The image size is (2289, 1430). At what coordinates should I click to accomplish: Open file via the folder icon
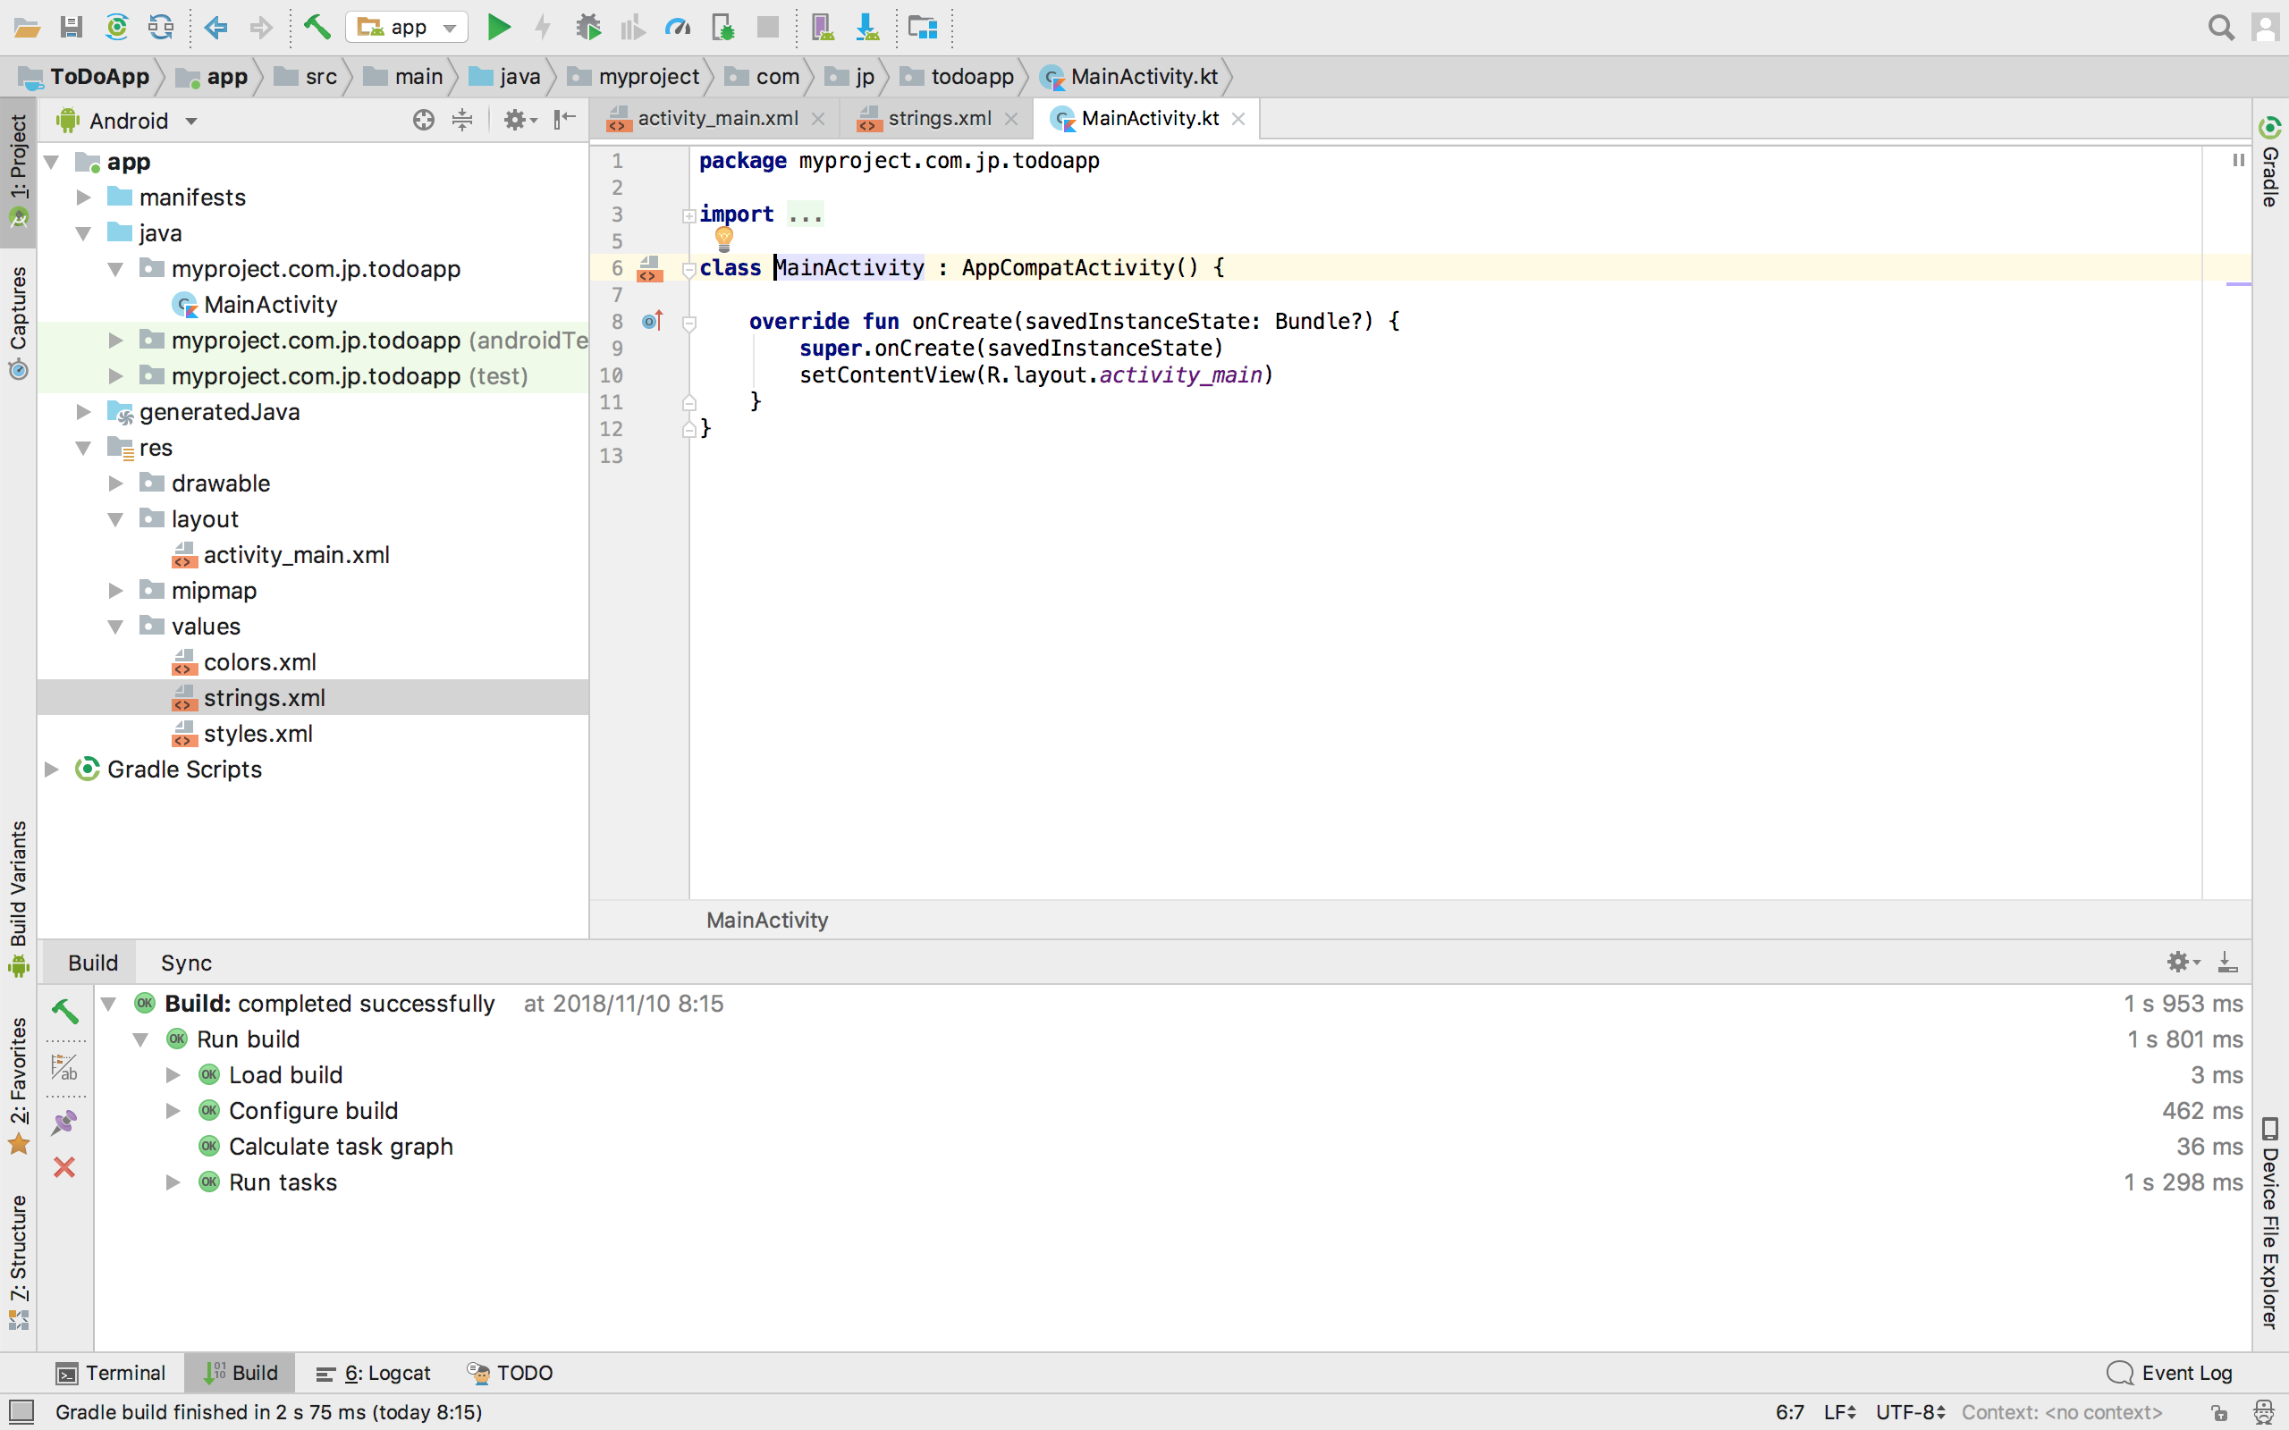27,28
